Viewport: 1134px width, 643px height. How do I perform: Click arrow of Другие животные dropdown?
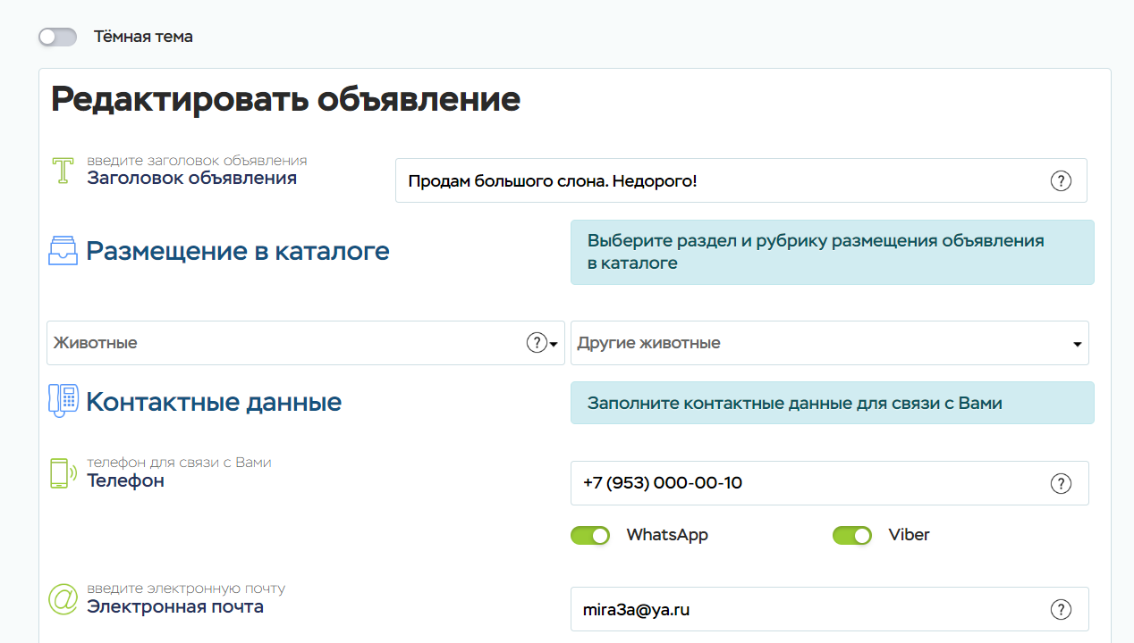click(1077, 344)
